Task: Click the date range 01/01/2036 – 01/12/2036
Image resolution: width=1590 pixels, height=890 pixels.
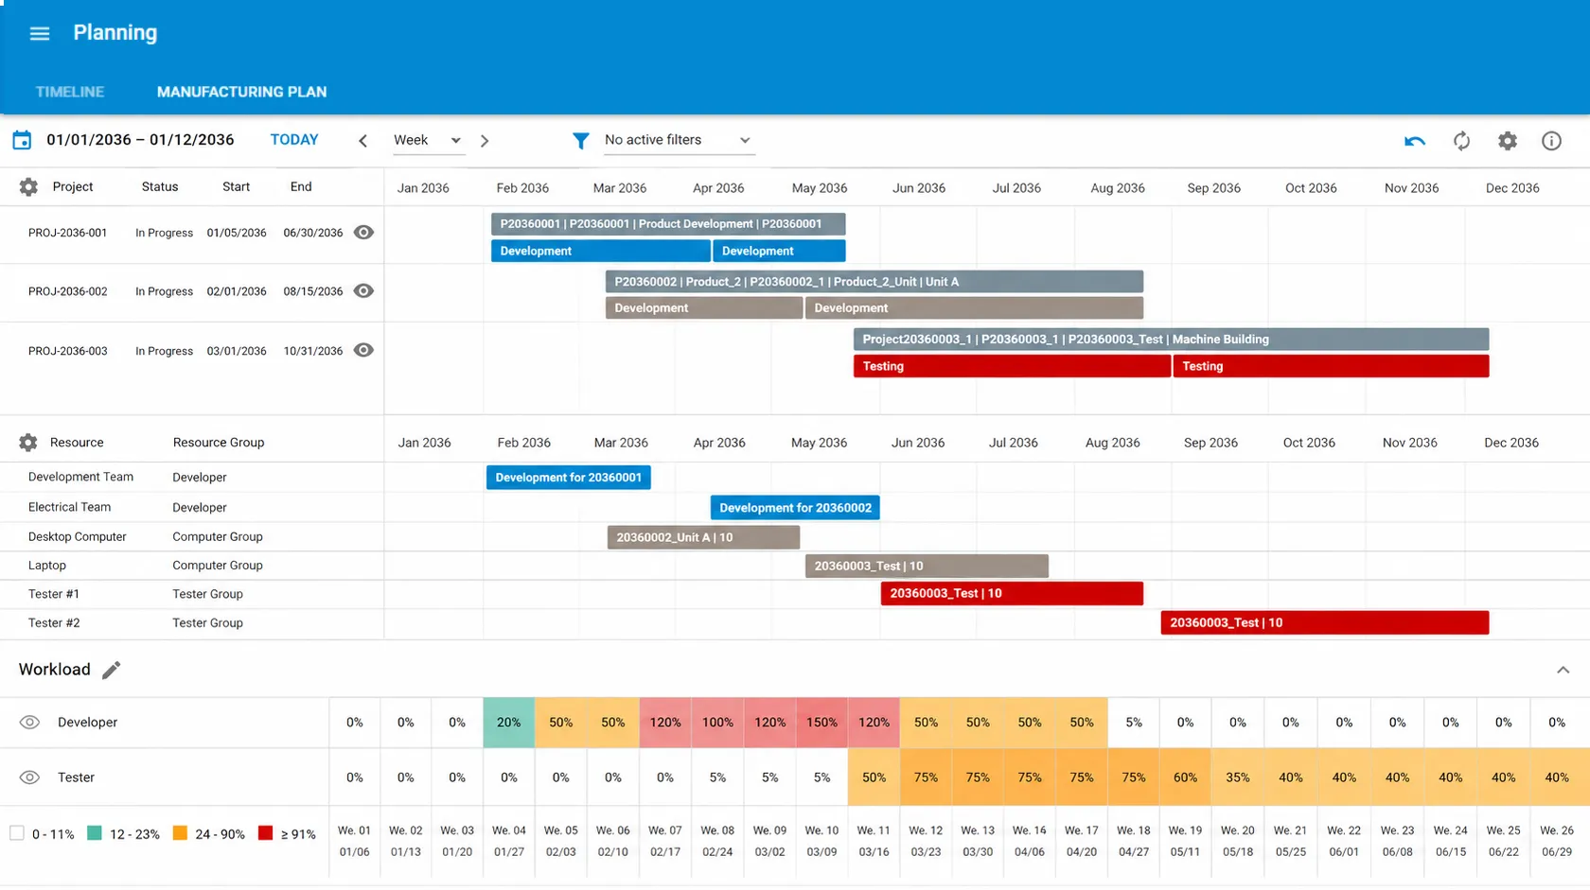Action: coord(140,140)
